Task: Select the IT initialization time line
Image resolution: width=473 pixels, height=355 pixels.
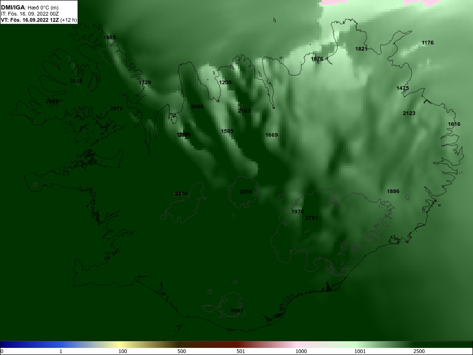Action: click(30, 14)
